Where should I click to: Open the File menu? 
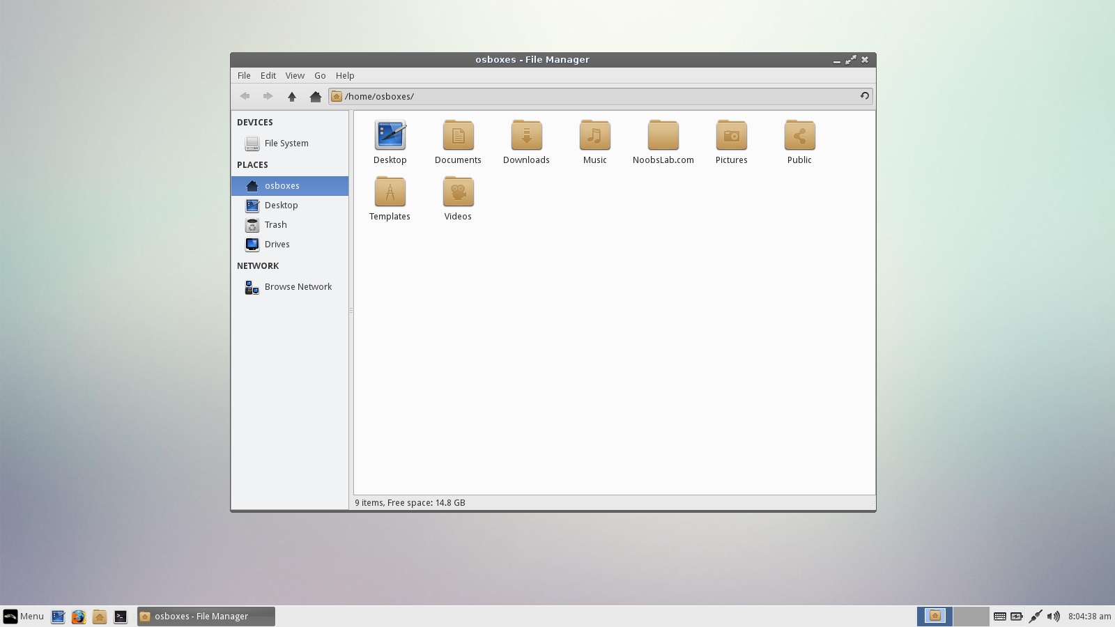click(244, 76)
